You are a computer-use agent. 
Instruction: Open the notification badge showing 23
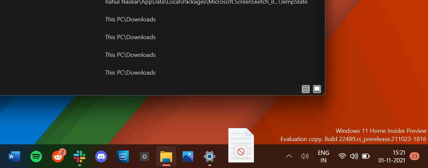(415, 156)
